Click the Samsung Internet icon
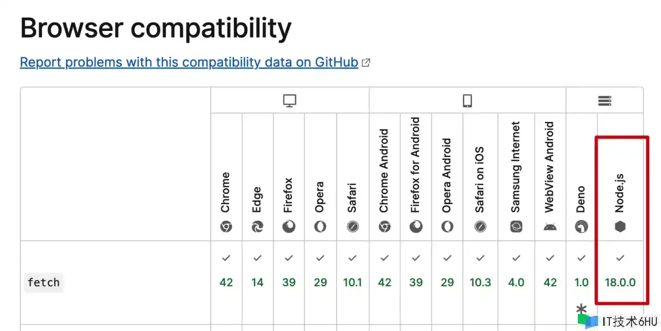This screenshot has width=661, height=331. 516,226
